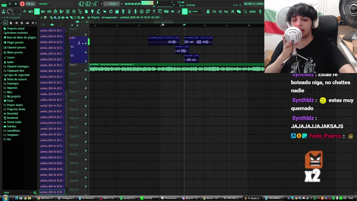Open the plugin picker plug icon
Viewport: 357px width, 201px height.
pos(92,11)
